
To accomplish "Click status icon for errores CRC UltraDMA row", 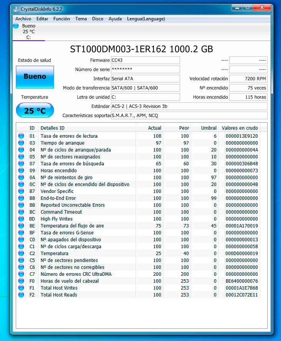I will pyautogui.click(x=21, y=274).
